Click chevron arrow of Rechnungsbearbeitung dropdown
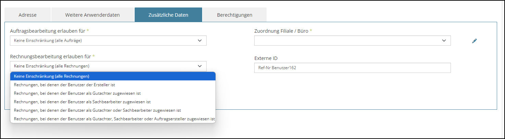The image size is (505, 139). coord(200,66)
